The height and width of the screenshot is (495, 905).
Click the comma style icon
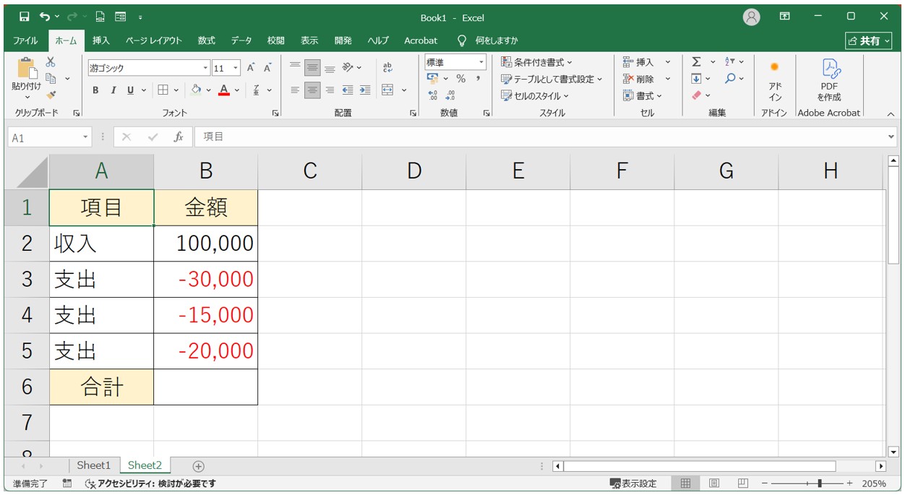pyautogui.click(x=478, y=79)
